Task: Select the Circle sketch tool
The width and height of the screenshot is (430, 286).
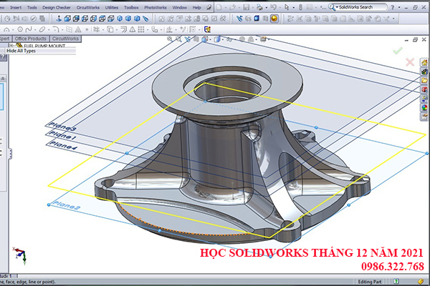Action: (20, 29)
